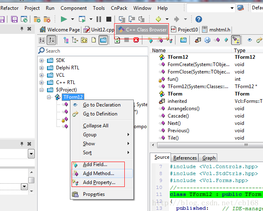Open the Sort submenu
The height and width of the screenshot is (211, 263).
[x=102, y=153]
